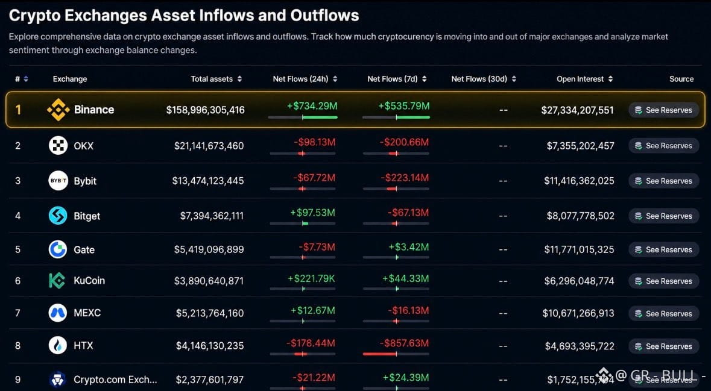View Binance reserves with See Reserves
This screenshot has width=711, height=391.
click(663, 110)
